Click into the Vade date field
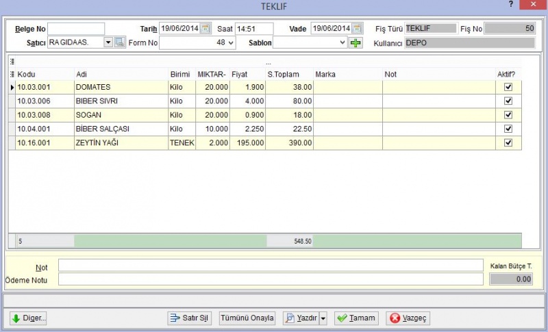The height and width of the screenshot is (332, 548). coord(331,28)
